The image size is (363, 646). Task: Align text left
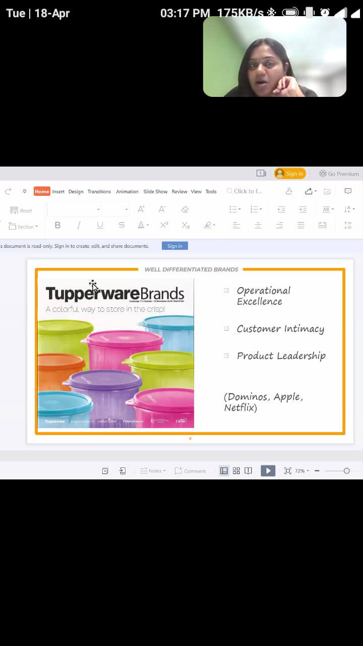(x=236, y=225)
